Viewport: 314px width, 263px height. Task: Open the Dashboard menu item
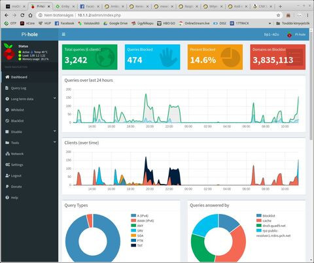pyautogui.click(x=29, y=77)
